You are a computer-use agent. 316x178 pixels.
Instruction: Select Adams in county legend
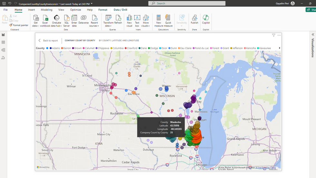[x=54, y=48]
